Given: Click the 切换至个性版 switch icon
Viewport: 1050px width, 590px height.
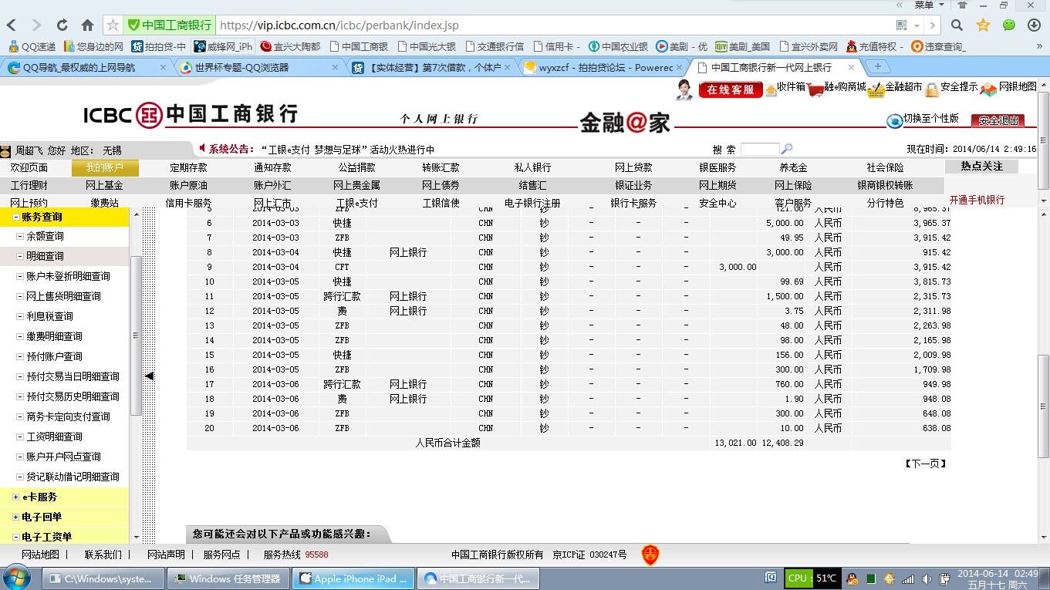Looking at the screenshot, I should click(x=894, y=120).
